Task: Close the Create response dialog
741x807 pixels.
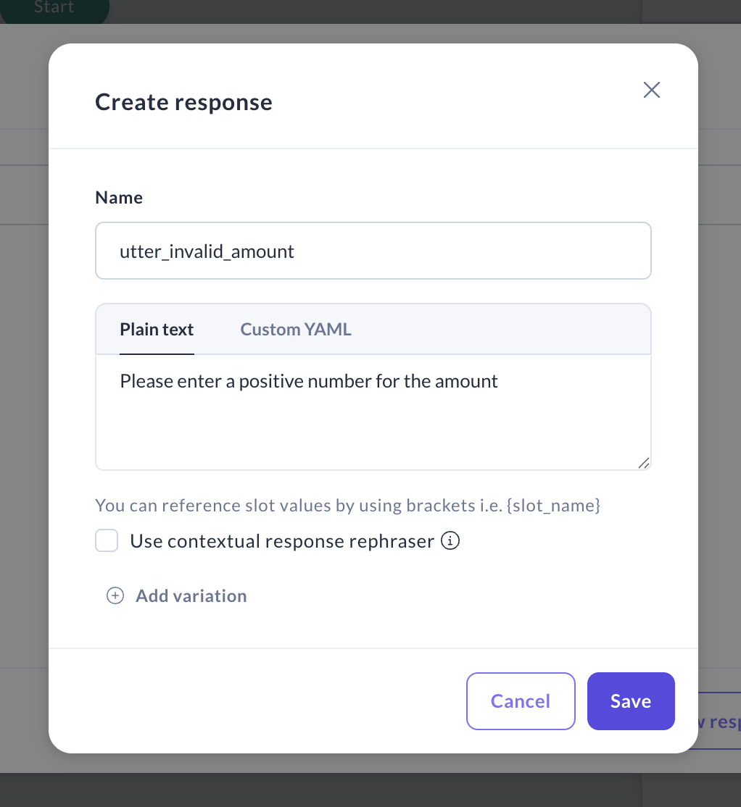Action: point(651,90)
